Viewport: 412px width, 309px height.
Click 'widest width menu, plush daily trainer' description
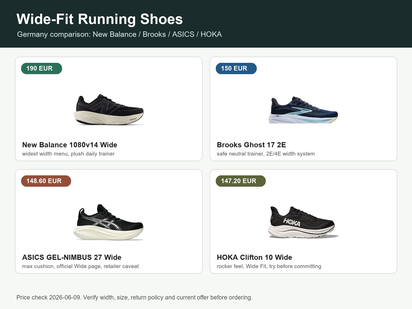coord(68,154)
